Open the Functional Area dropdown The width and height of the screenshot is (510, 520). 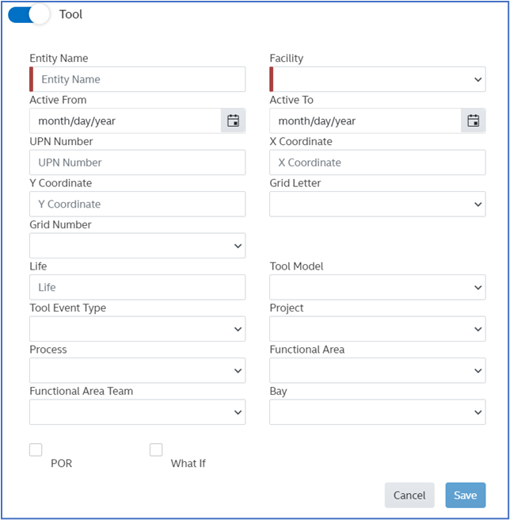[378, 370]
